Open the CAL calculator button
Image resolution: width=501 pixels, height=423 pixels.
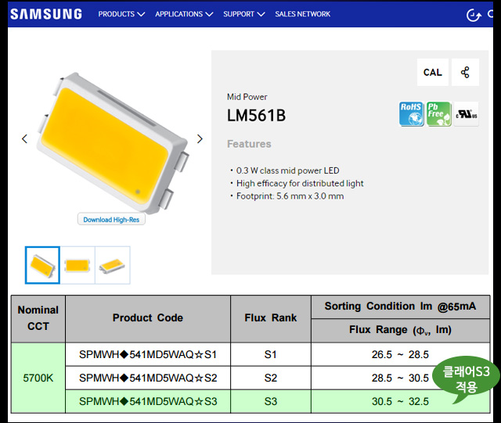coord(433,72)
